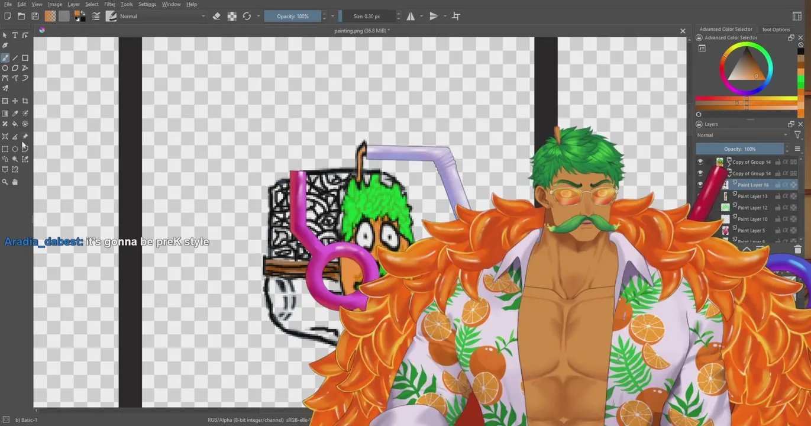Viewport: 811px width, 426px height.
Task: Select the shape selection arrow tool
Action: pos(5,35)
